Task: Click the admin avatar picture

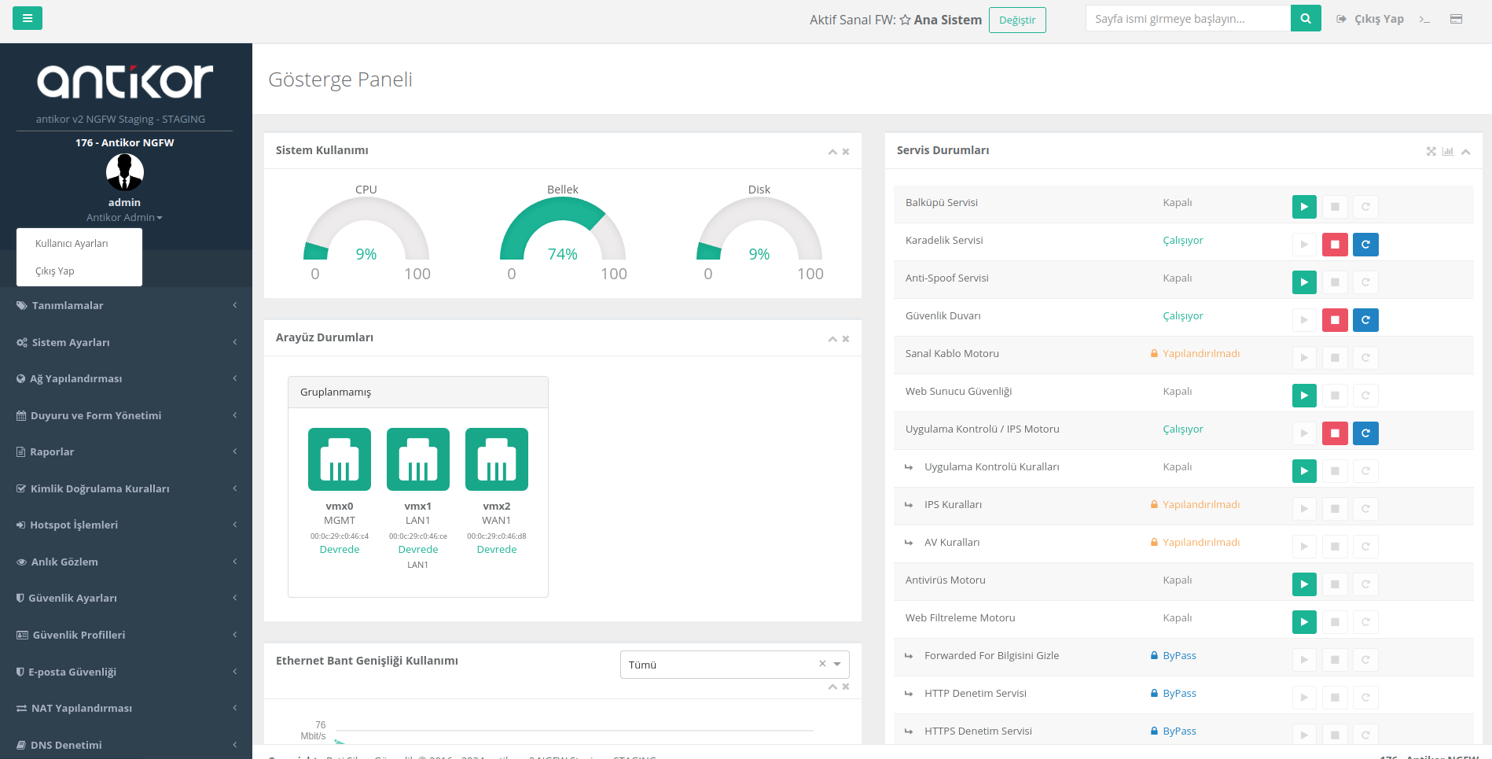Action: pos(125,171)
